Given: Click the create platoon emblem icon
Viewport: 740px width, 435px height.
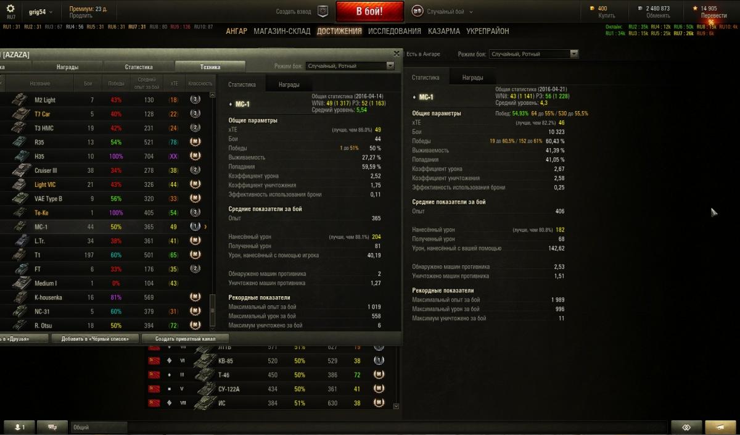Looking at the screenshot, I should coord(323,12).
